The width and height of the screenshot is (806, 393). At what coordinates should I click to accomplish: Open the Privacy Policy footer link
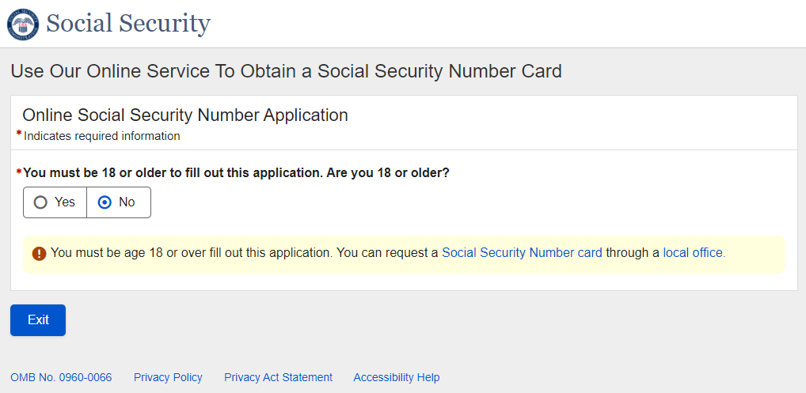pyautogui.click(x=168, y=377)
